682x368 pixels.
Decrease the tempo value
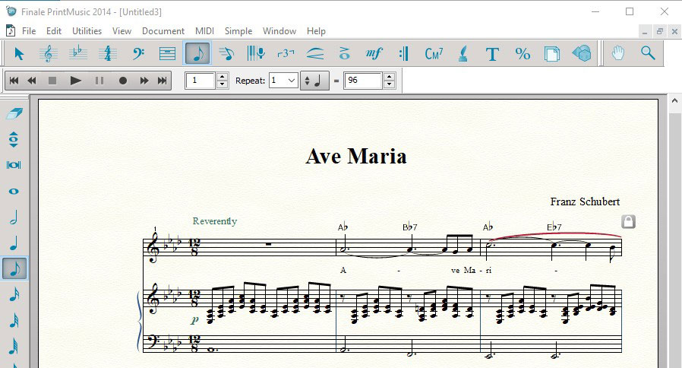(390, 84)
